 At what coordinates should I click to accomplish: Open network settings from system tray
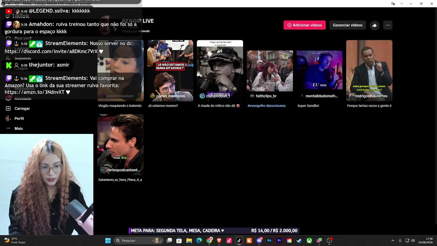(x=407, y=241)
